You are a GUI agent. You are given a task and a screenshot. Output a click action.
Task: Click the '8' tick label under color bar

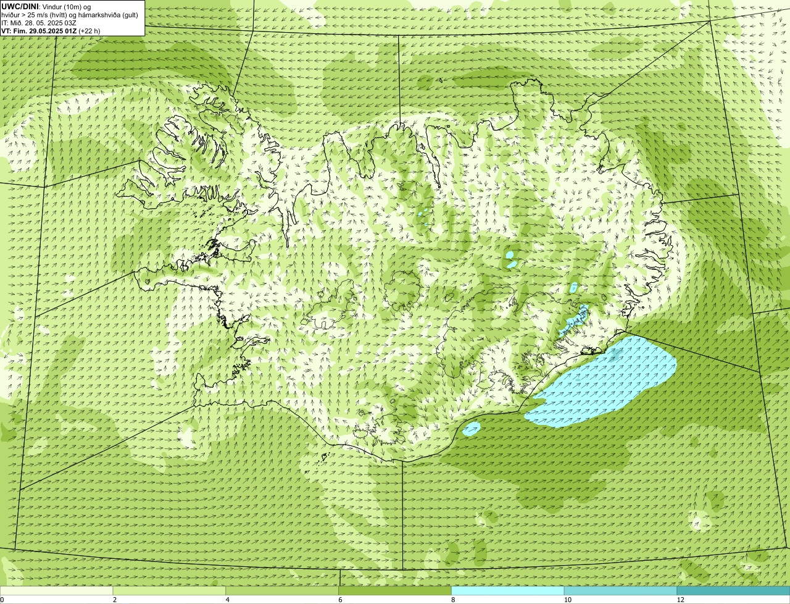coord(453,600)
